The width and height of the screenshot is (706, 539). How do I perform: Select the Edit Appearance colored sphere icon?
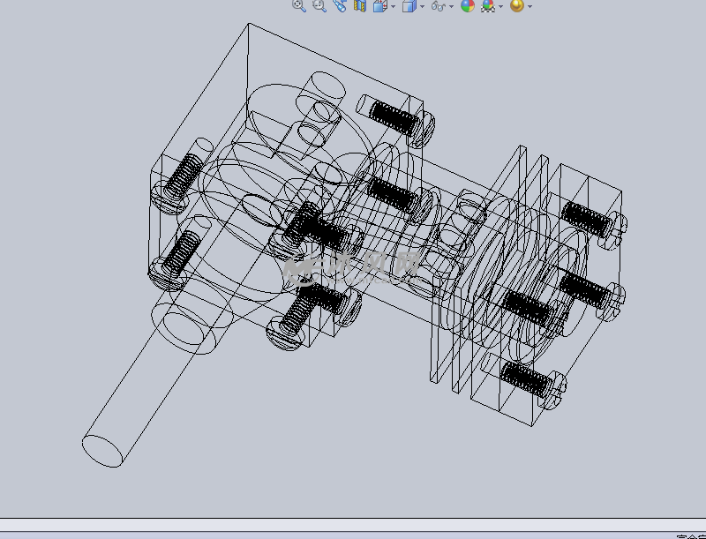(x=468, y=7)
